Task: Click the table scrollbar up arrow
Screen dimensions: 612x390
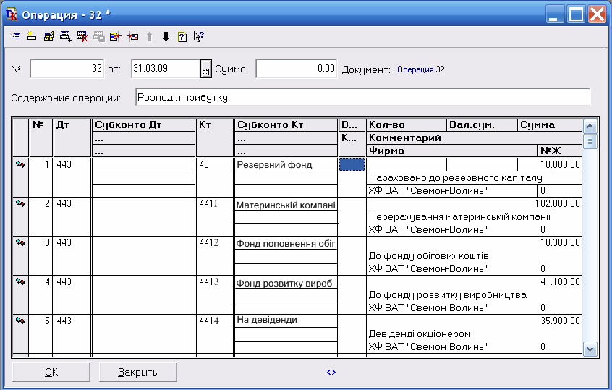Action: coord(590,126)
